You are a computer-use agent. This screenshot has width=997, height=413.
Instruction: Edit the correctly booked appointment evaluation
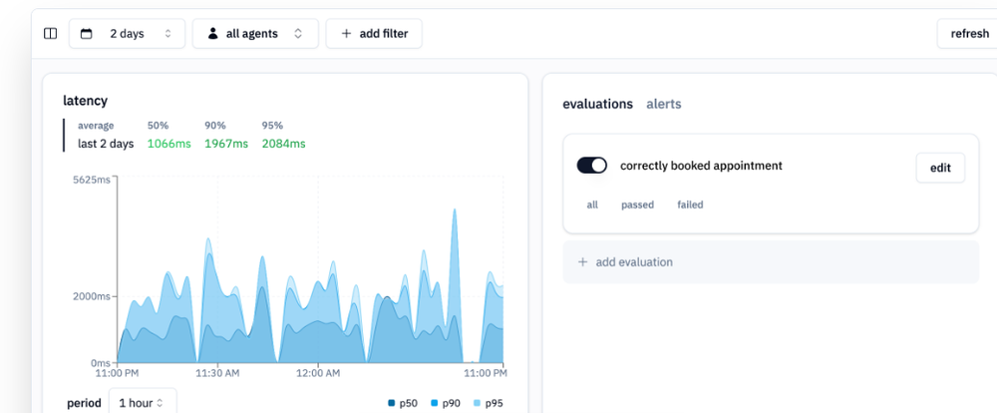[940, 168]
